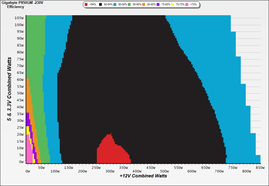Click the '>94%' legend text label

click(x=93, y=4)
